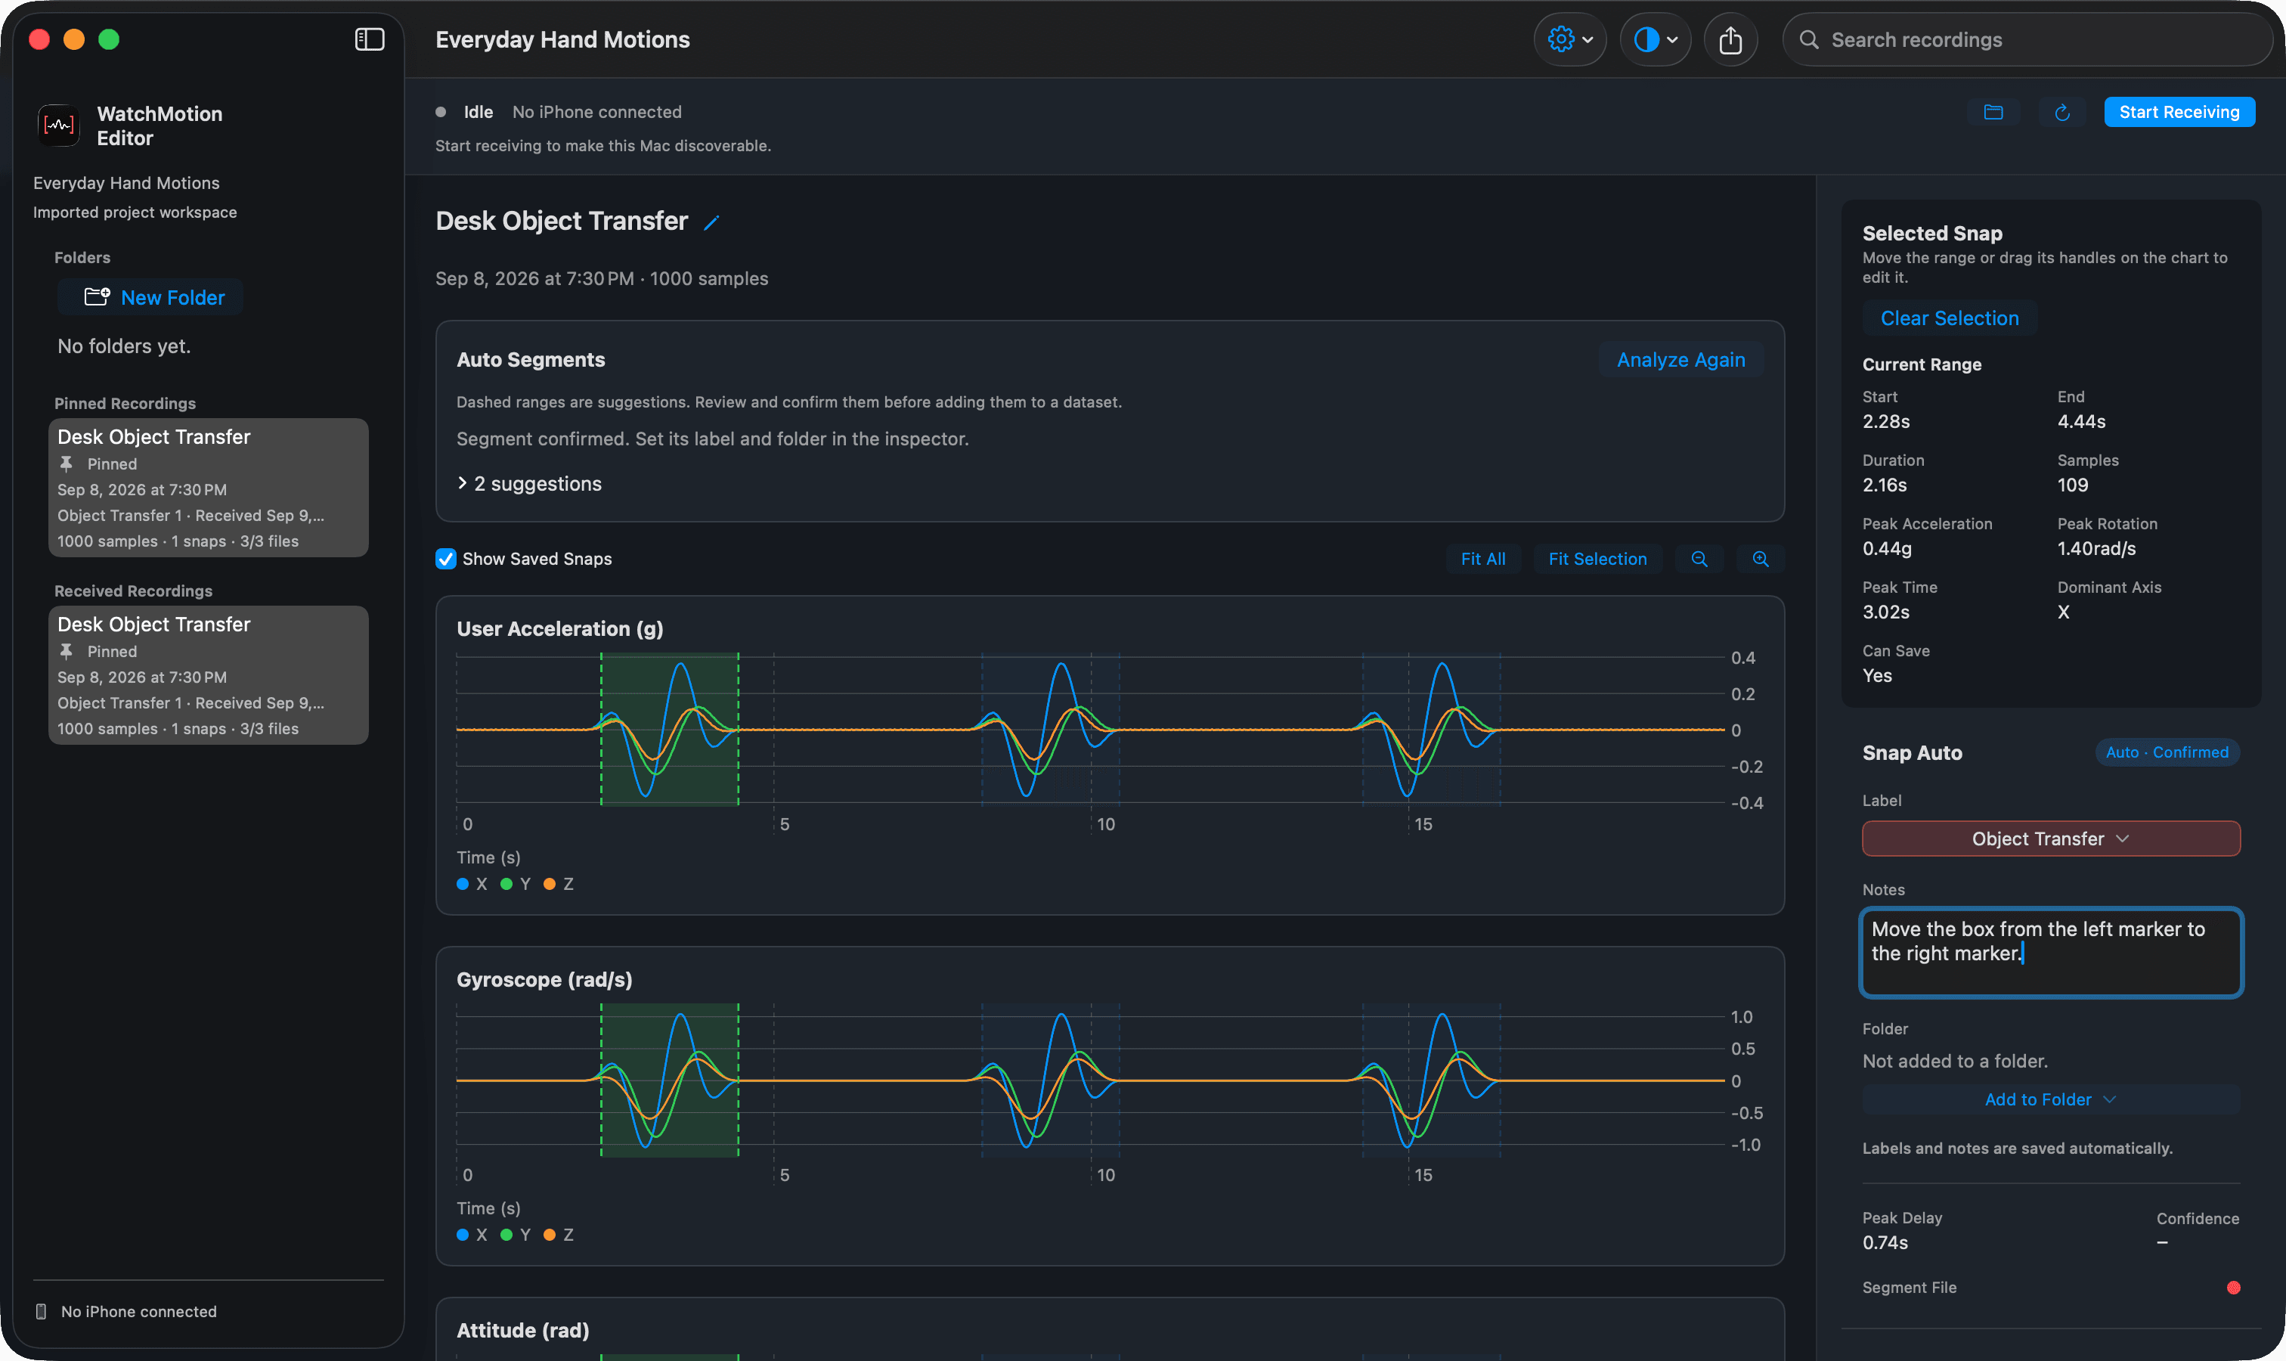Screen dimensions: 2286x1361
Task: Click the Samples value 109
Action: coord(2074,485)
